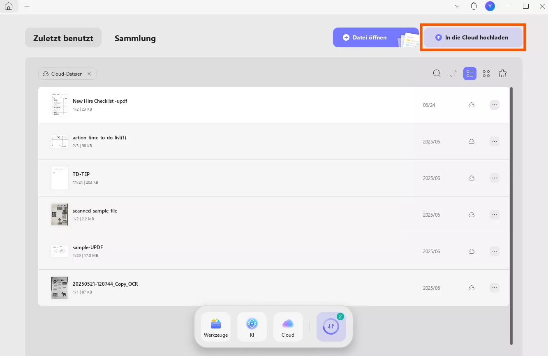Open the notifications bell
This screenshot has height=356, width=548.
474,6
